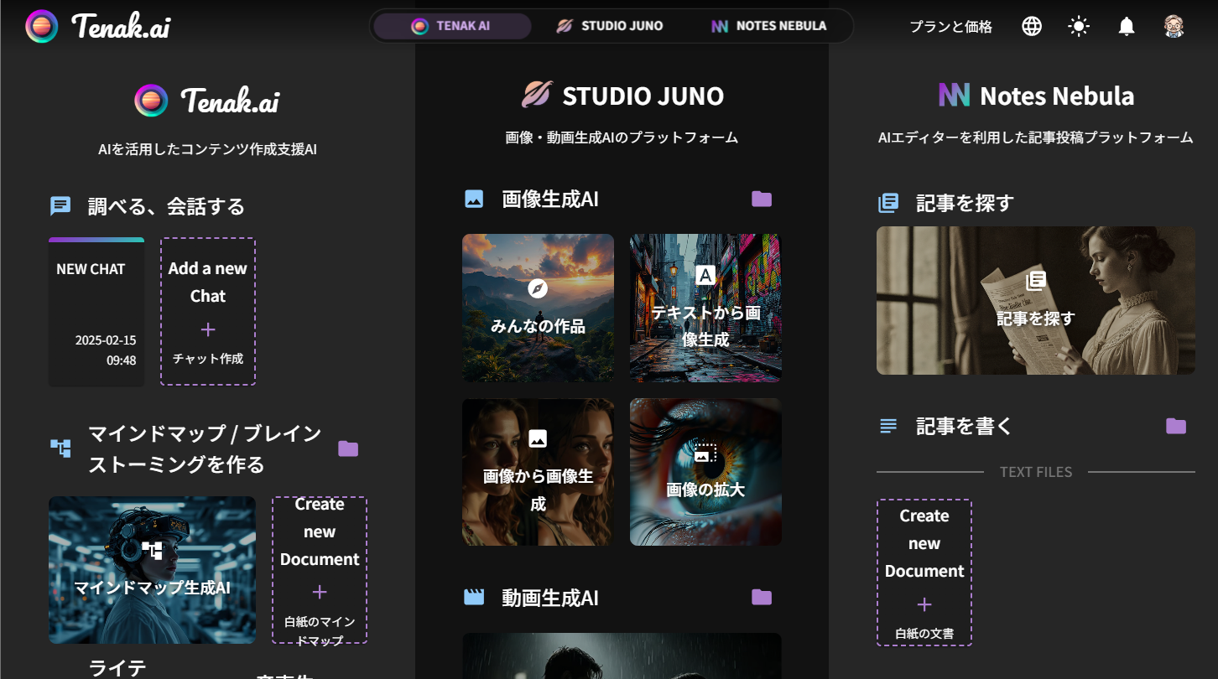
Task: Click Add a new Chat
Action: click(x=207, y=311)
